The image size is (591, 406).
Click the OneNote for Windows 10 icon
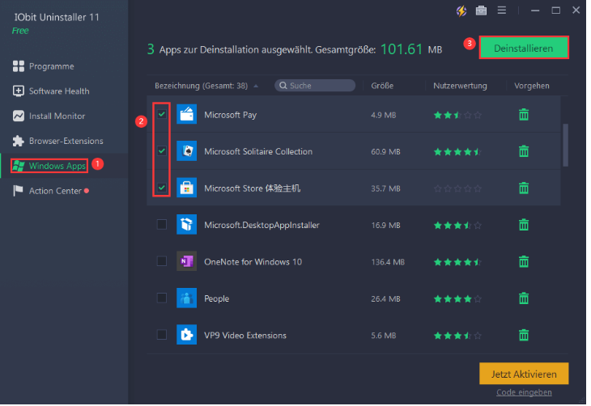(186, 261)
